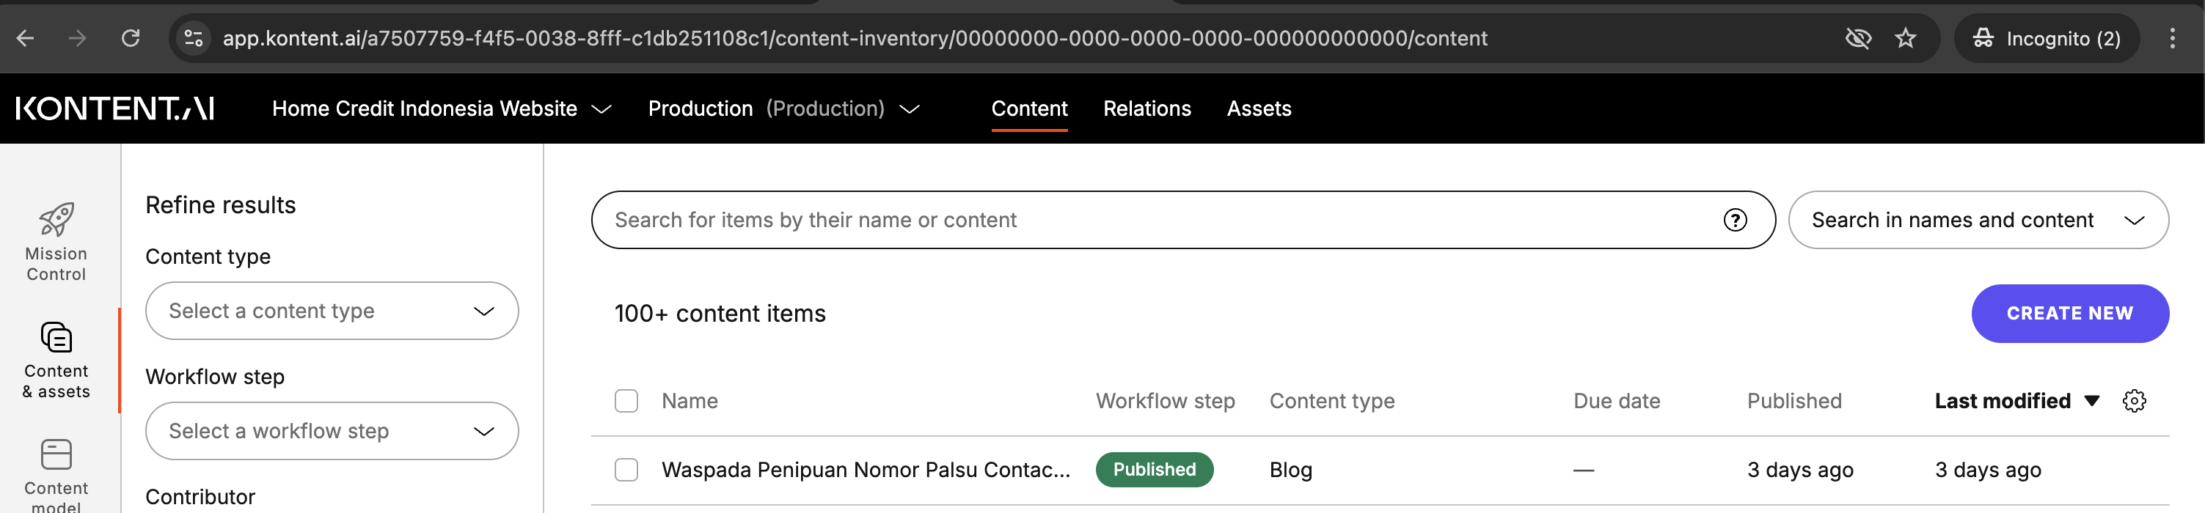Open Content & assets sidebar icon
The image size is (2205, 513).
coord(56,339)
